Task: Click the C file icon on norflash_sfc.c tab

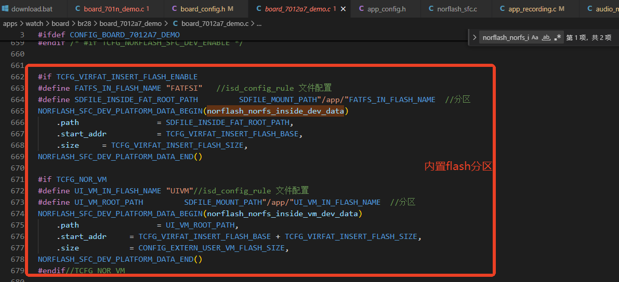Action: coord(431,9)
